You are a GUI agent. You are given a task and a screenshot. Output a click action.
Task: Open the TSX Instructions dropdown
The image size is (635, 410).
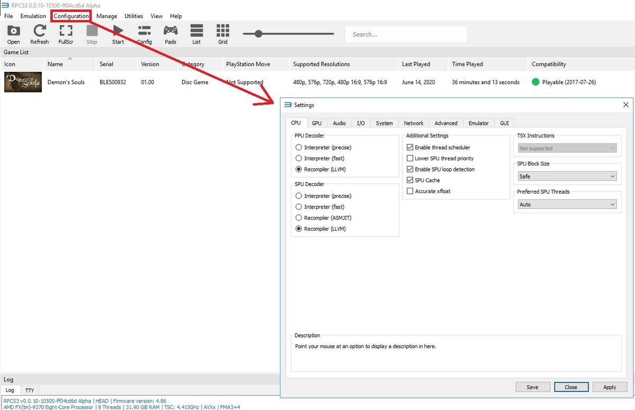click(567, 149)
